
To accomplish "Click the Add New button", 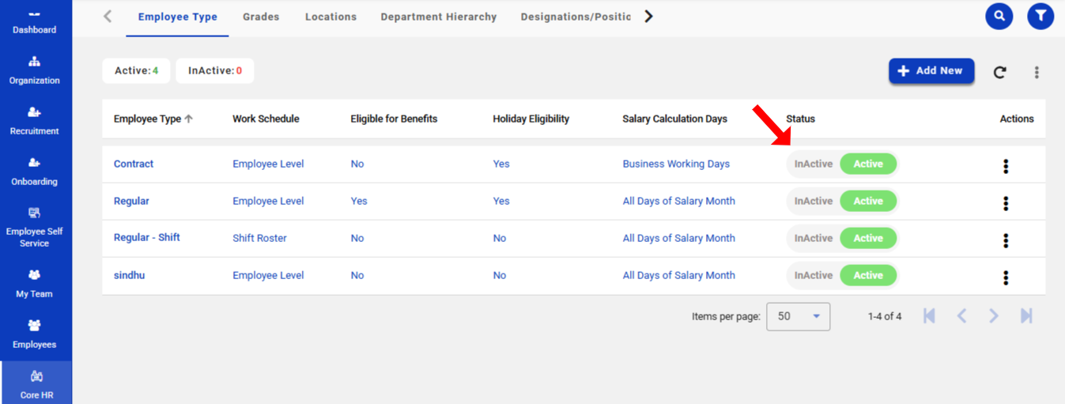I will pos(931,71).
